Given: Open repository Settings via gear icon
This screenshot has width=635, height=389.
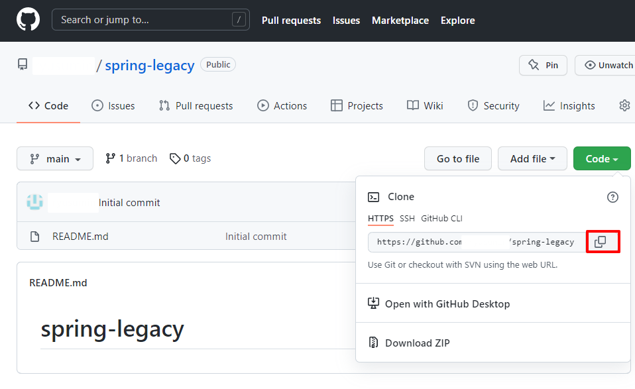Looking at the screenshot, I should pyautogui.click(x=624, y=105).
